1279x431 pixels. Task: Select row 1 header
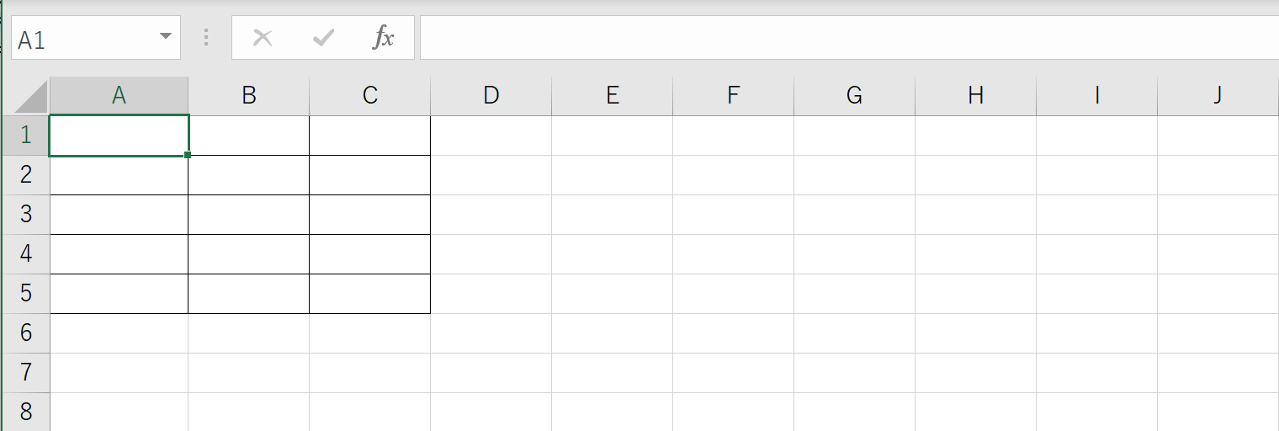tap(26, 136)
